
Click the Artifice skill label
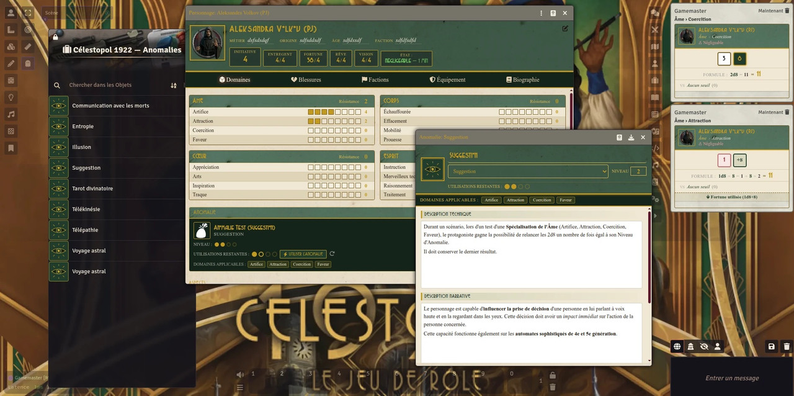click(x=200, y=112)
